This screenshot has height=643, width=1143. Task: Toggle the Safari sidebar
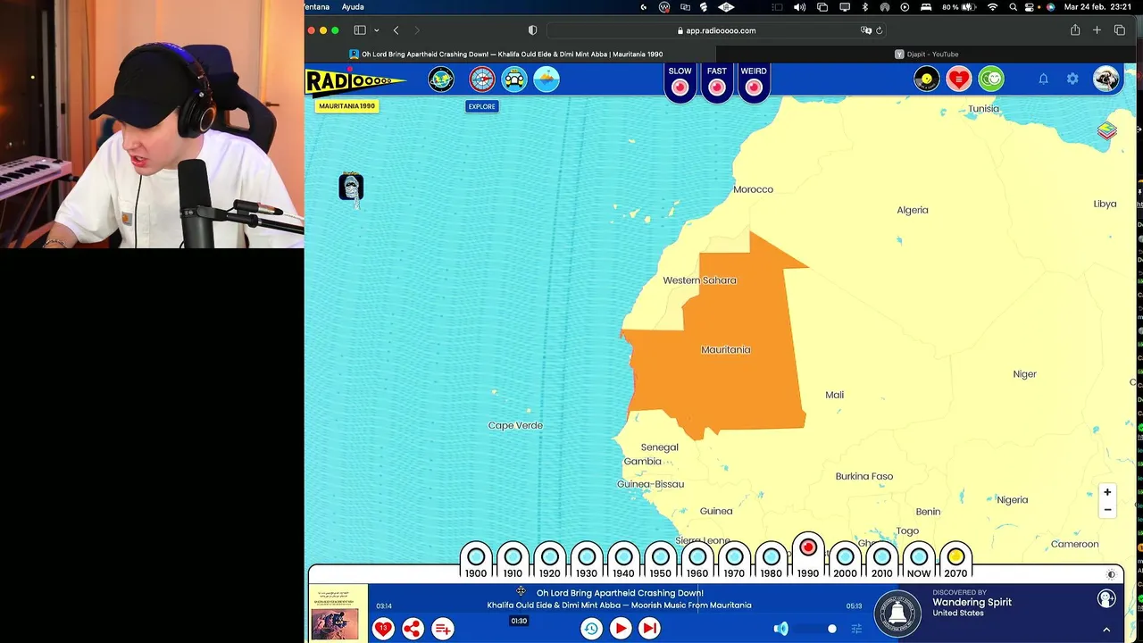(360, 30)
